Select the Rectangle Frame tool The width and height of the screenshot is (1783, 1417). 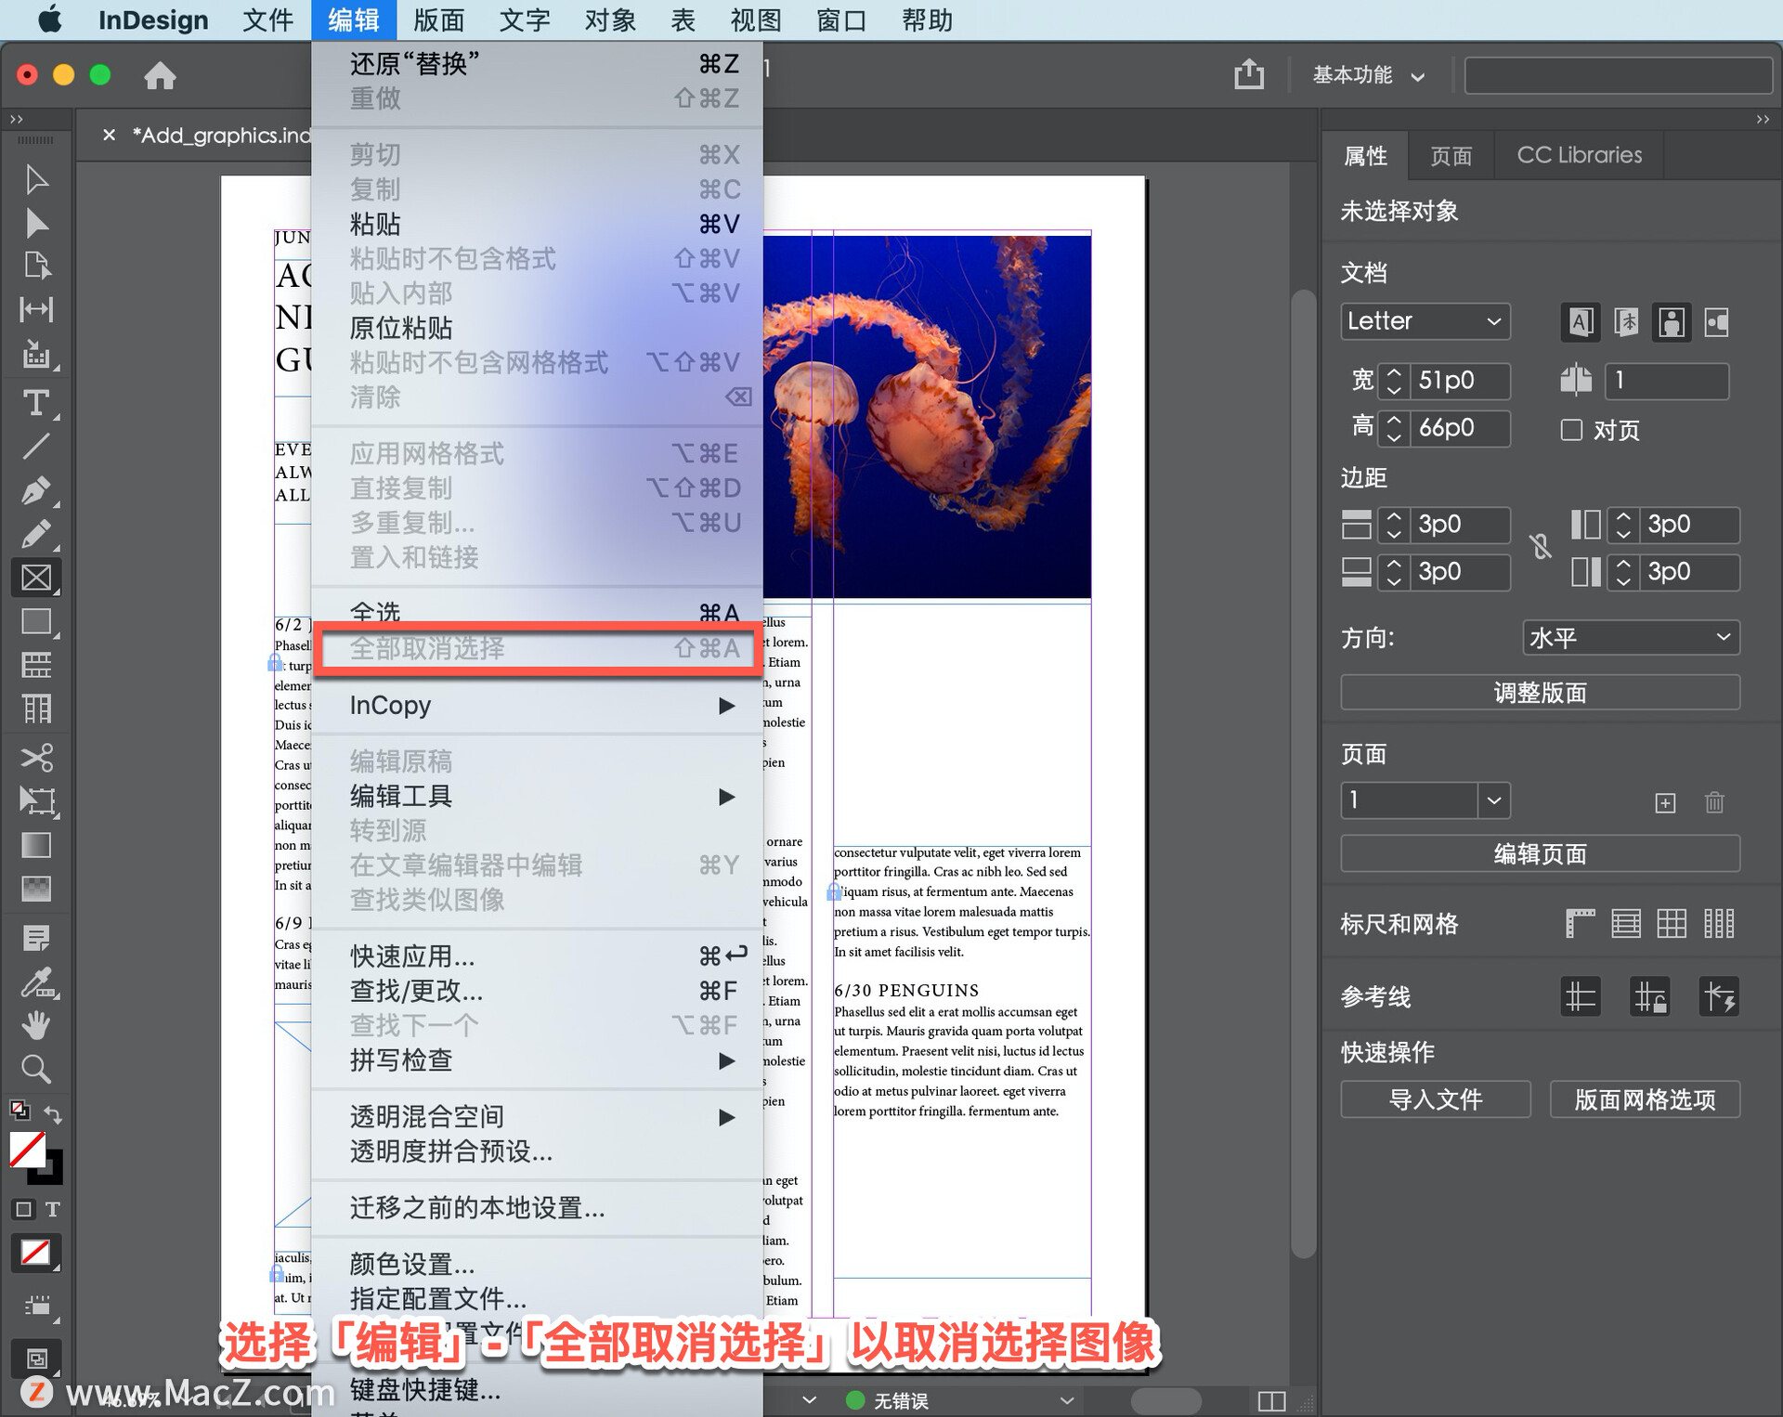[x=35, y=578]
